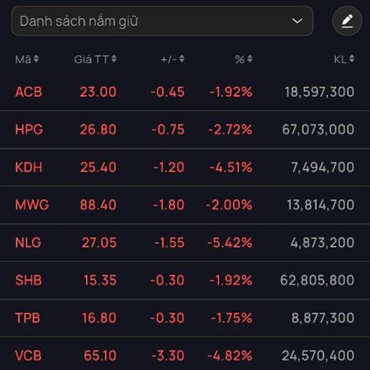This screenshot has height=370, width=370.
Task: Open MWG stock details
Action: pyautogui.click(x=32, y=205)
